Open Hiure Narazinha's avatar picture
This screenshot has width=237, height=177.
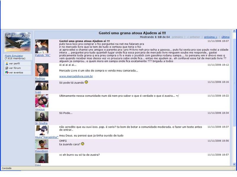pos(42,130)
